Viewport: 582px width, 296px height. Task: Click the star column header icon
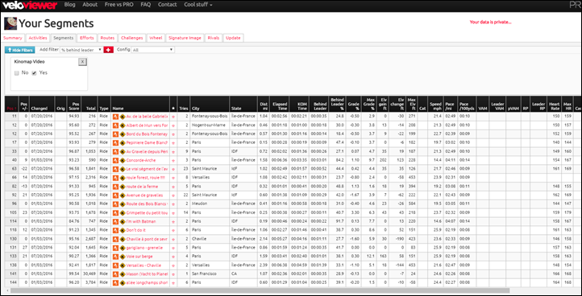173,109
